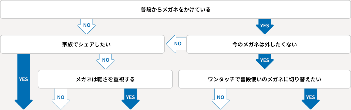Click the blue YES arrow below the top box
The image size is (351, 110).
[265, 26]
